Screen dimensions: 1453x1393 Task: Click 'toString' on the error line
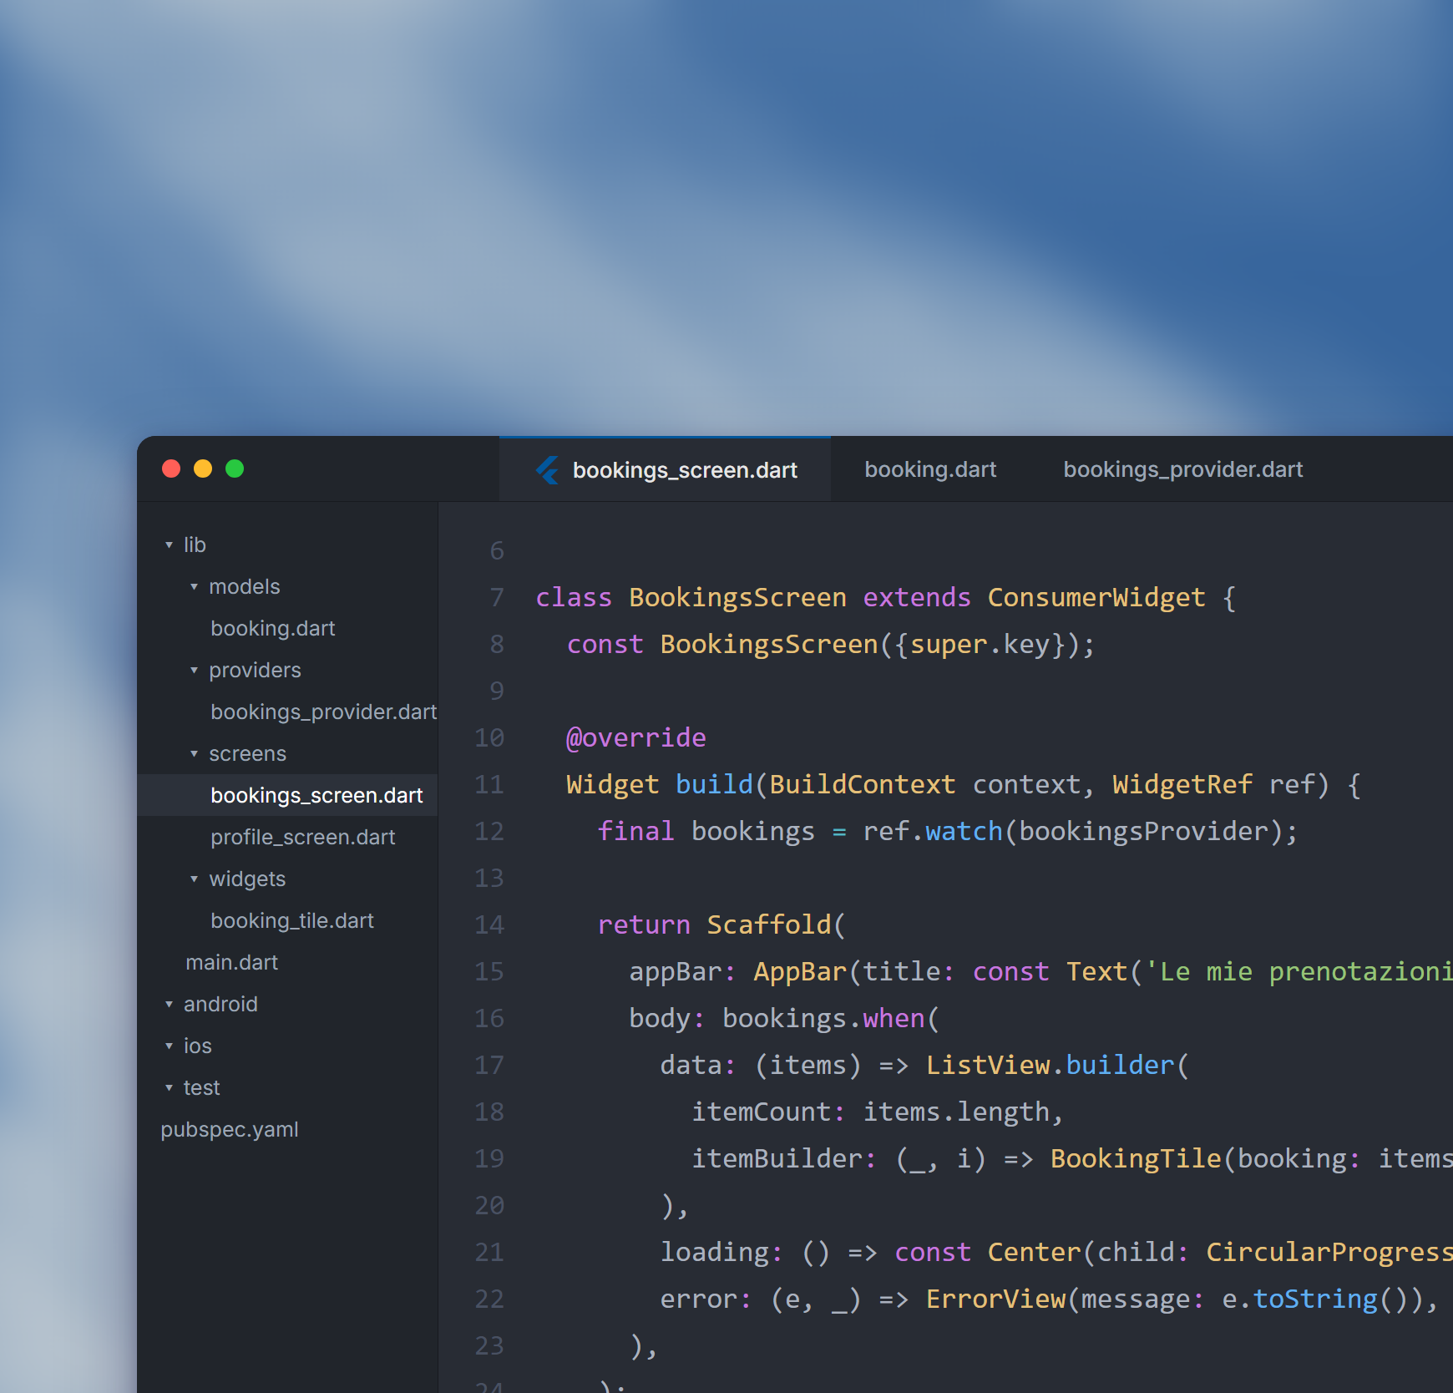(1315, 1299)
